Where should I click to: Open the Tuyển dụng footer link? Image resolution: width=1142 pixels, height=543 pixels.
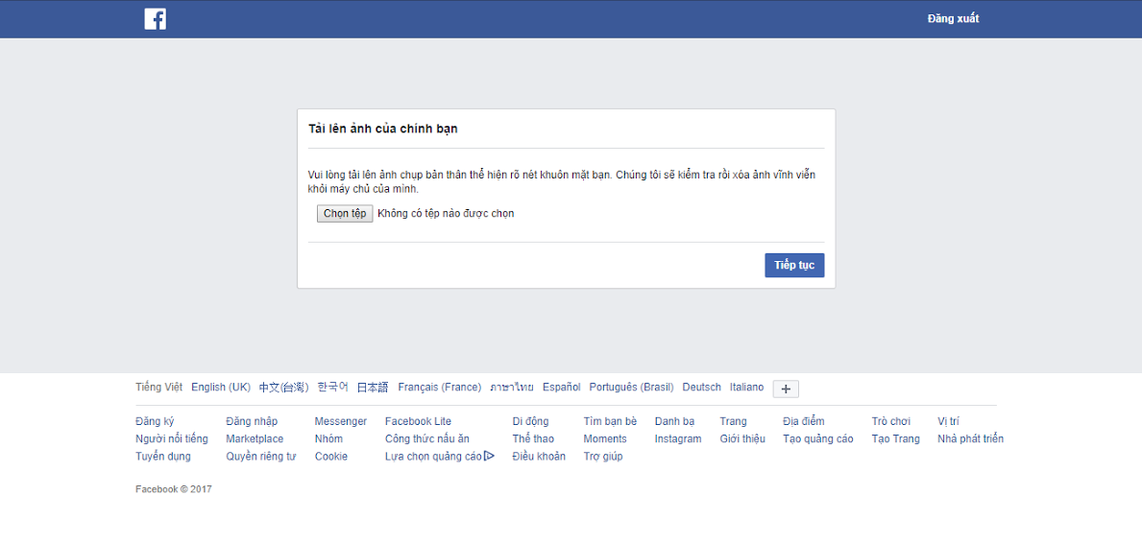pyautogui.click(x=163, y=457)
